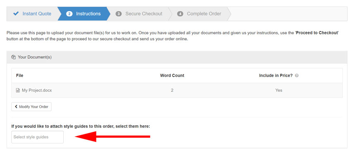Click the File column header
Viewport: 351px width, 153px height.
point(20,75)
